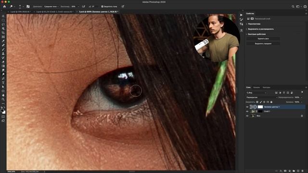Select the Brush tool
Screen dimensions: 308x173
[3, 49]
